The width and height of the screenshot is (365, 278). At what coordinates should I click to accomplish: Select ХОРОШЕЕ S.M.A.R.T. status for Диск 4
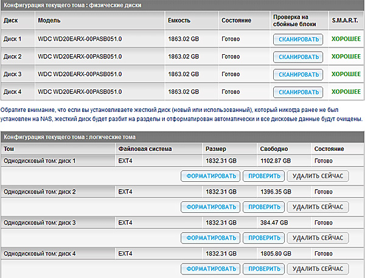(346, 92)
